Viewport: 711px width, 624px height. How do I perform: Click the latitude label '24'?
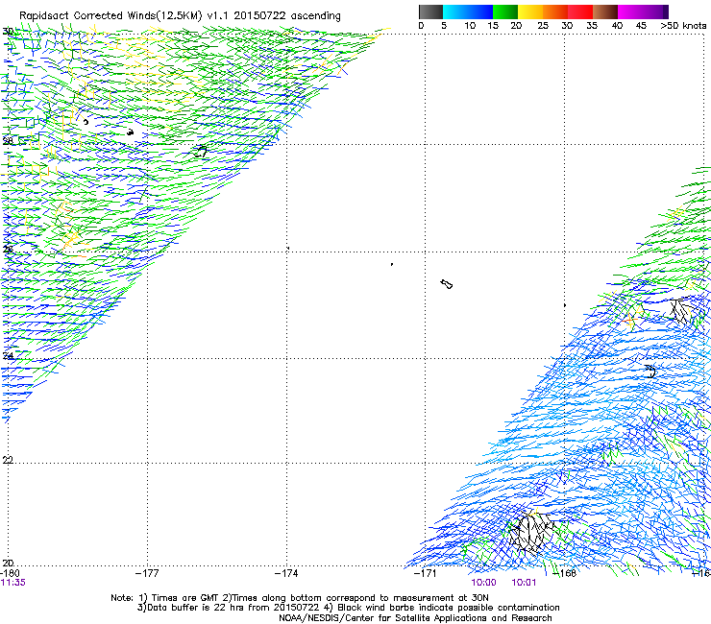8,356
